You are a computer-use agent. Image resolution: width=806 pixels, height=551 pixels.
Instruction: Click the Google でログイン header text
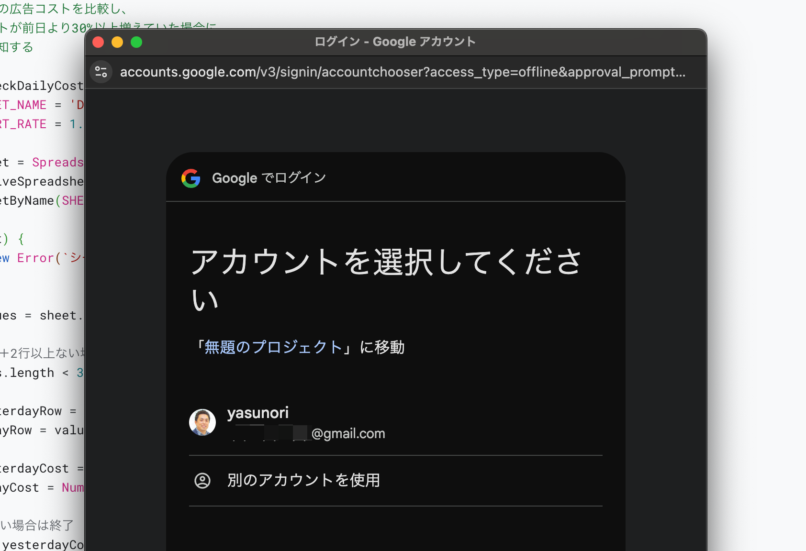[x=269, y=178]
